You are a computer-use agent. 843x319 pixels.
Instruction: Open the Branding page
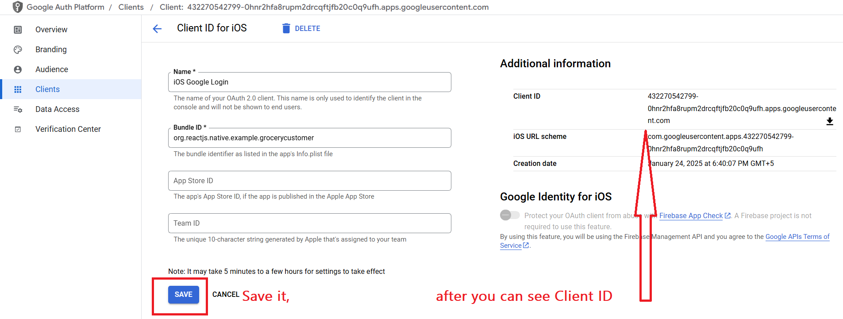tap(51, 50)
